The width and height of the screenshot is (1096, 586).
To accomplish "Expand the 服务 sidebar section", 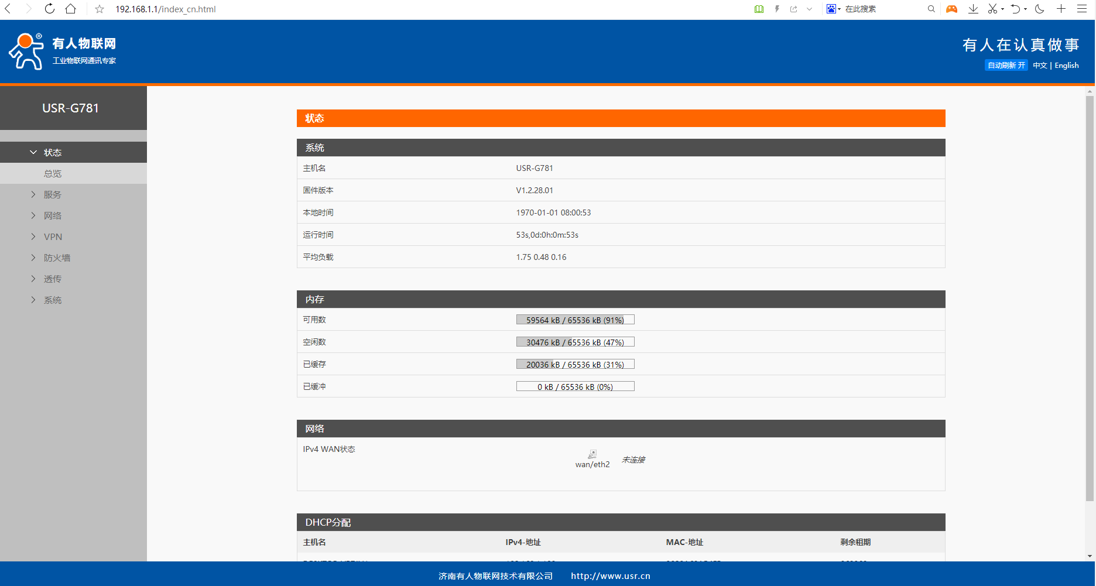I will tap(52, 194).
